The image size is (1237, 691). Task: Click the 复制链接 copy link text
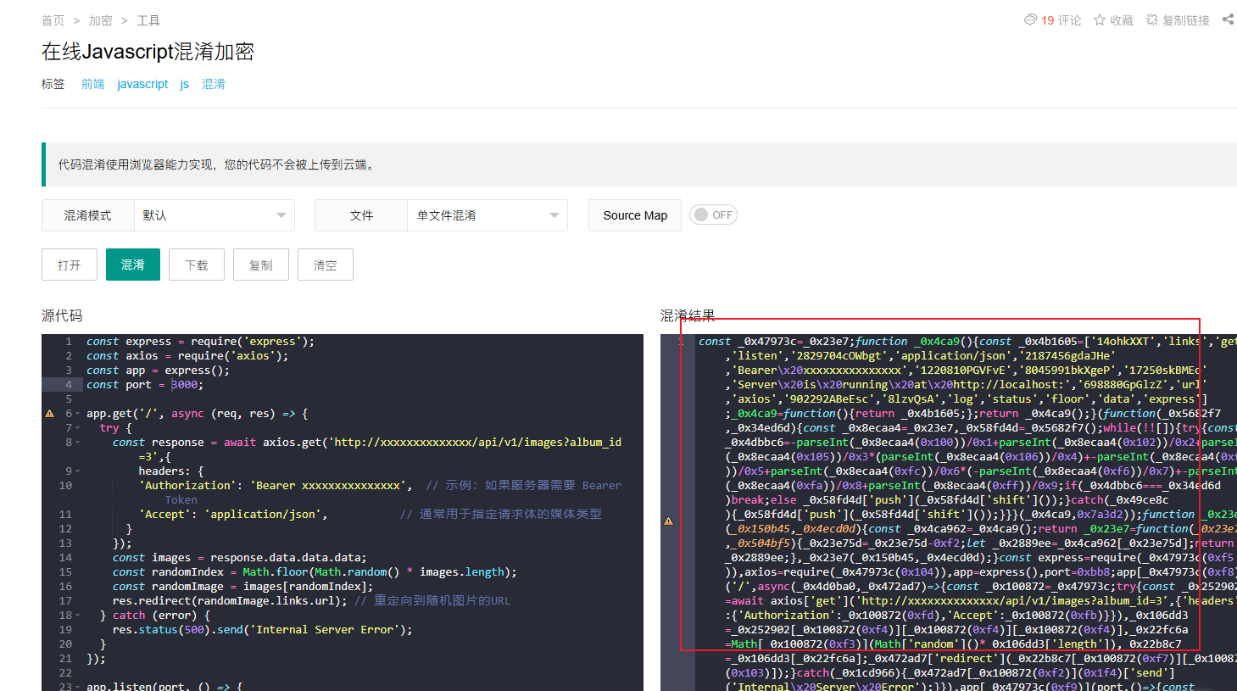point(1186,20)
